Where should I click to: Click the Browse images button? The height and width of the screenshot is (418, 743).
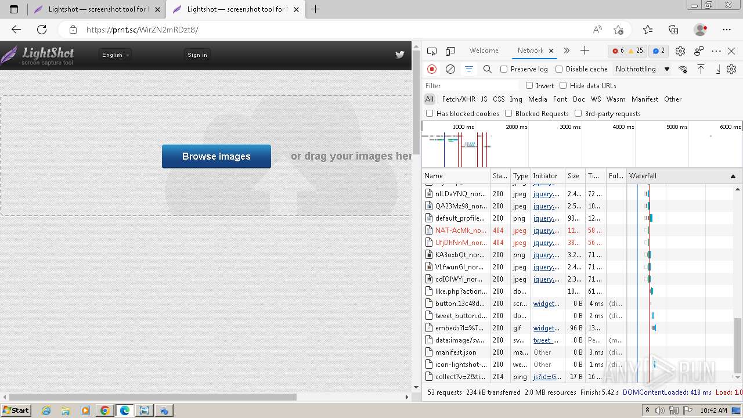pyautogui.click(x=217, y=156)
